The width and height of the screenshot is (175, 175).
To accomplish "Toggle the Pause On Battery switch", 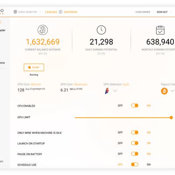I will tap(135, 154).
